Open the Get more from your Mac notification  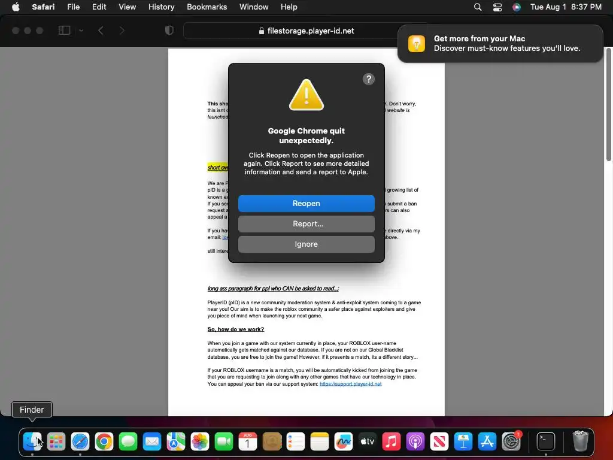coord(500,43)
